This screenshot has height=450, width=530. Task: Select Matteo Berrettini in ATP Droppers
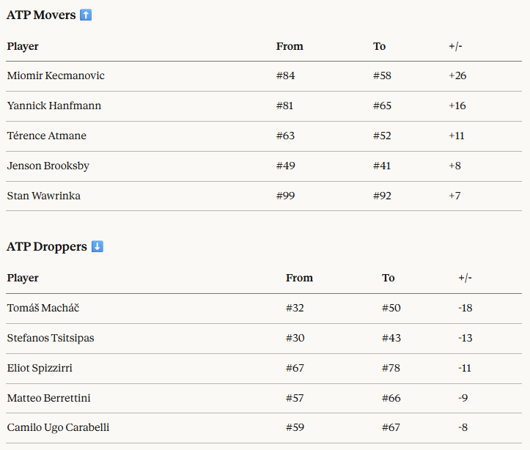click(x=48, y=398)
